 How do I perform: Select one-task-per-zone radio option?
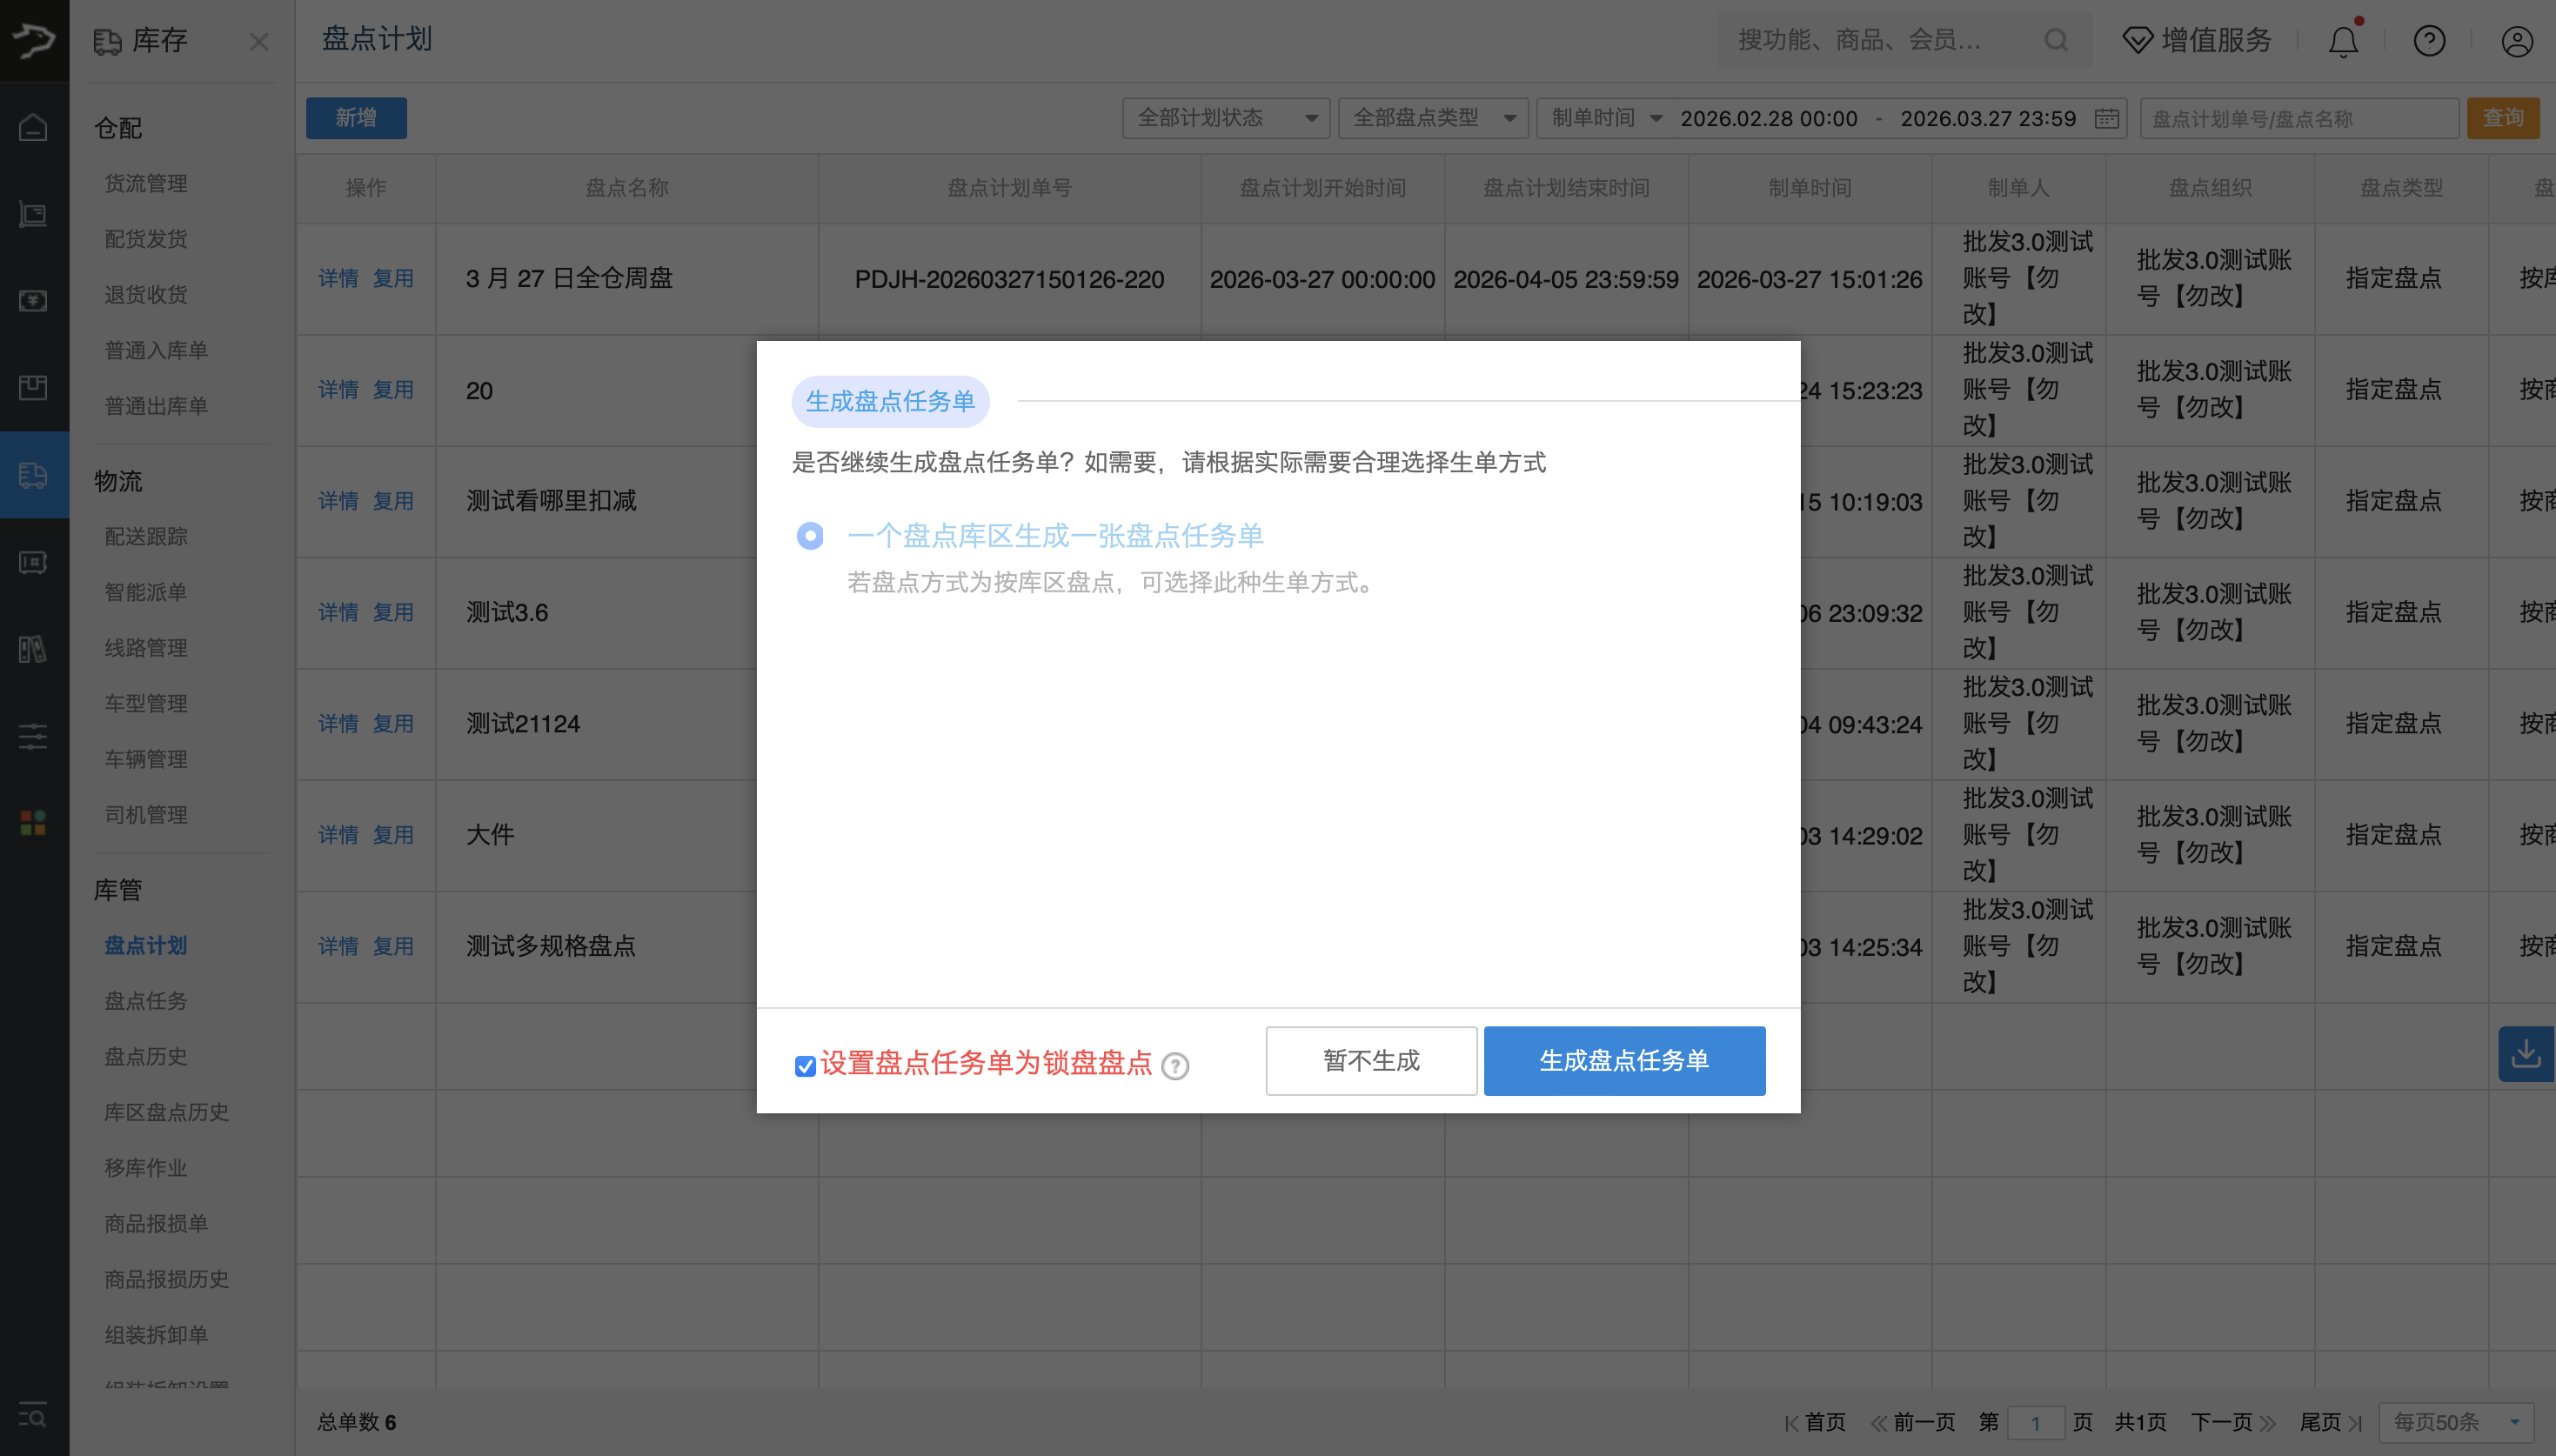tap(810, 536)
